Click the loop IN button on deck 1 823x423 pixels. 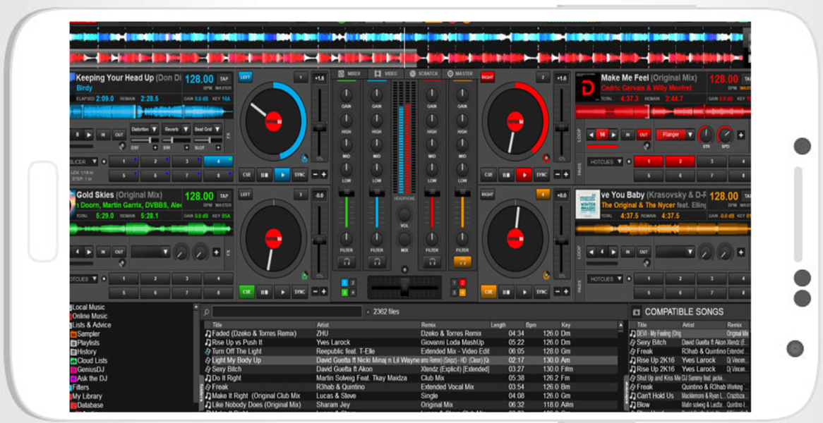pos(103,135)
